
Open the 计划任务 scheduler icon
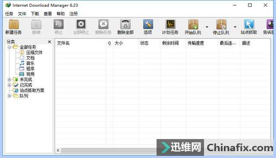click(x=170, y=24)
